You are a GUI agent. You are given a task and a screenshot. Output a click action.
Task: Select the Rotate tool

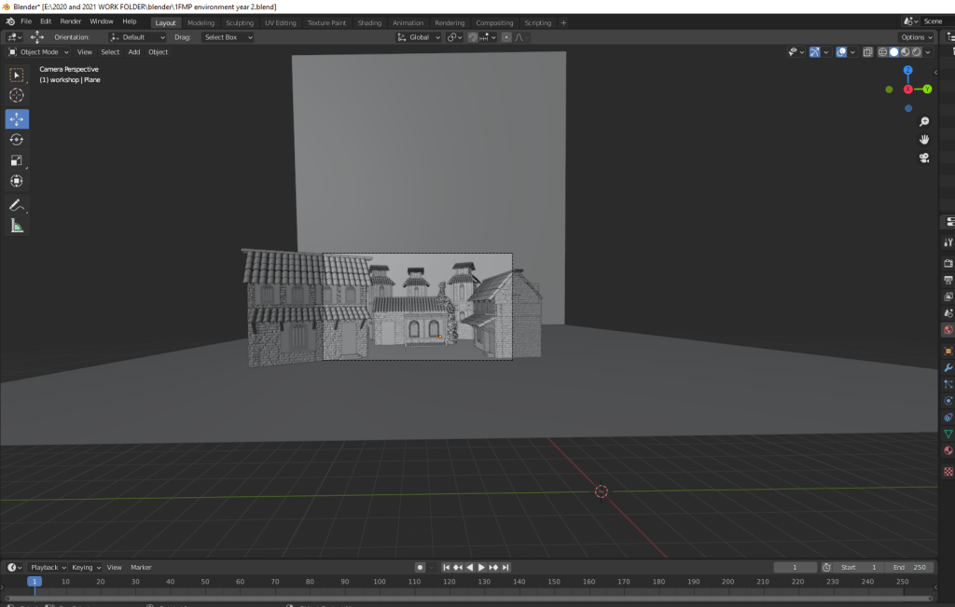17,140
